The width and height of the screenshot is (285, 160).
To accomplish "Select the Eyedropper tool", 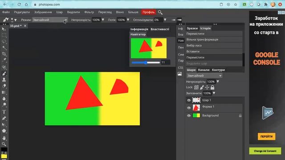I will pos(4,60).
